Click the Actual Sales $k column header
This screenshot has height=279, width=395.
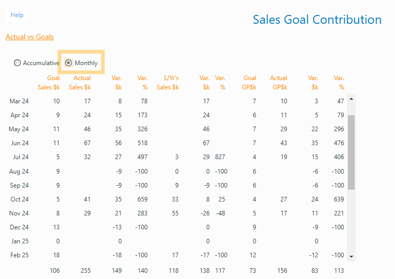[x=80, y=83]
